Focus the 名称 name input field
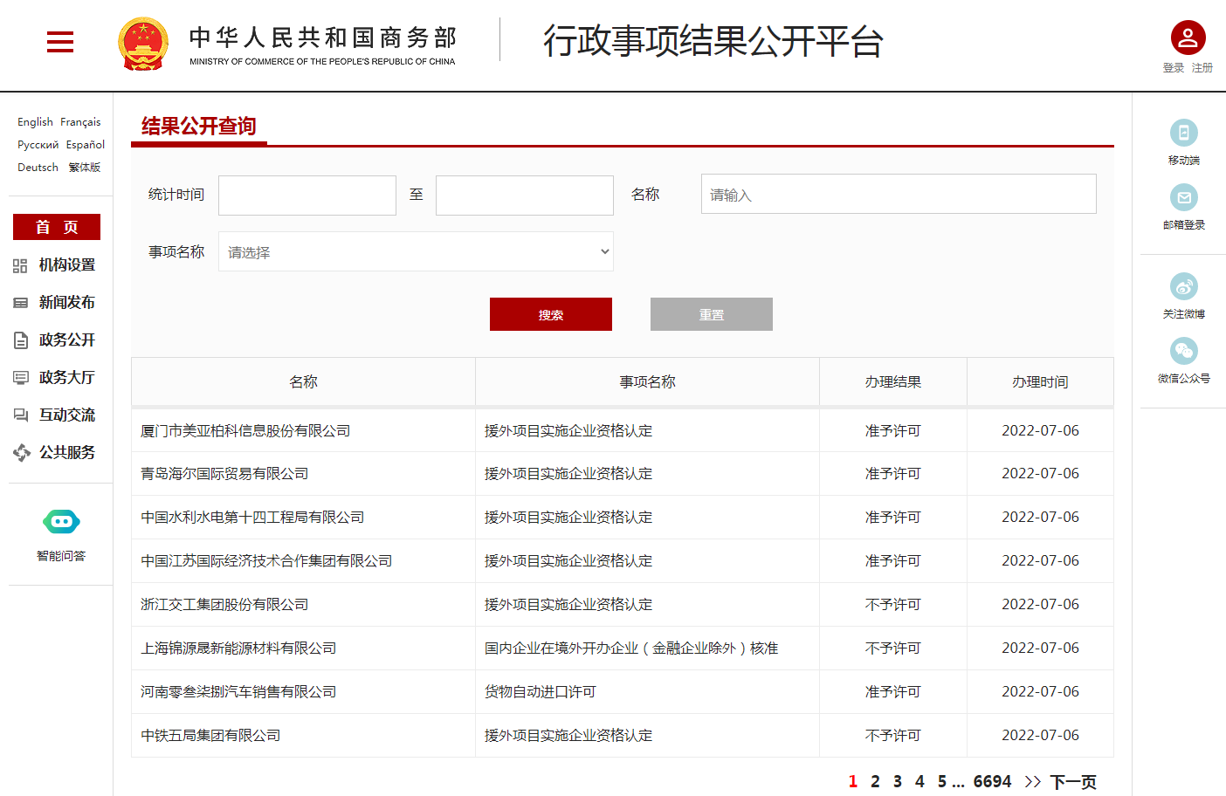This screenshot has width=1226, height=796. pos(899,194)
